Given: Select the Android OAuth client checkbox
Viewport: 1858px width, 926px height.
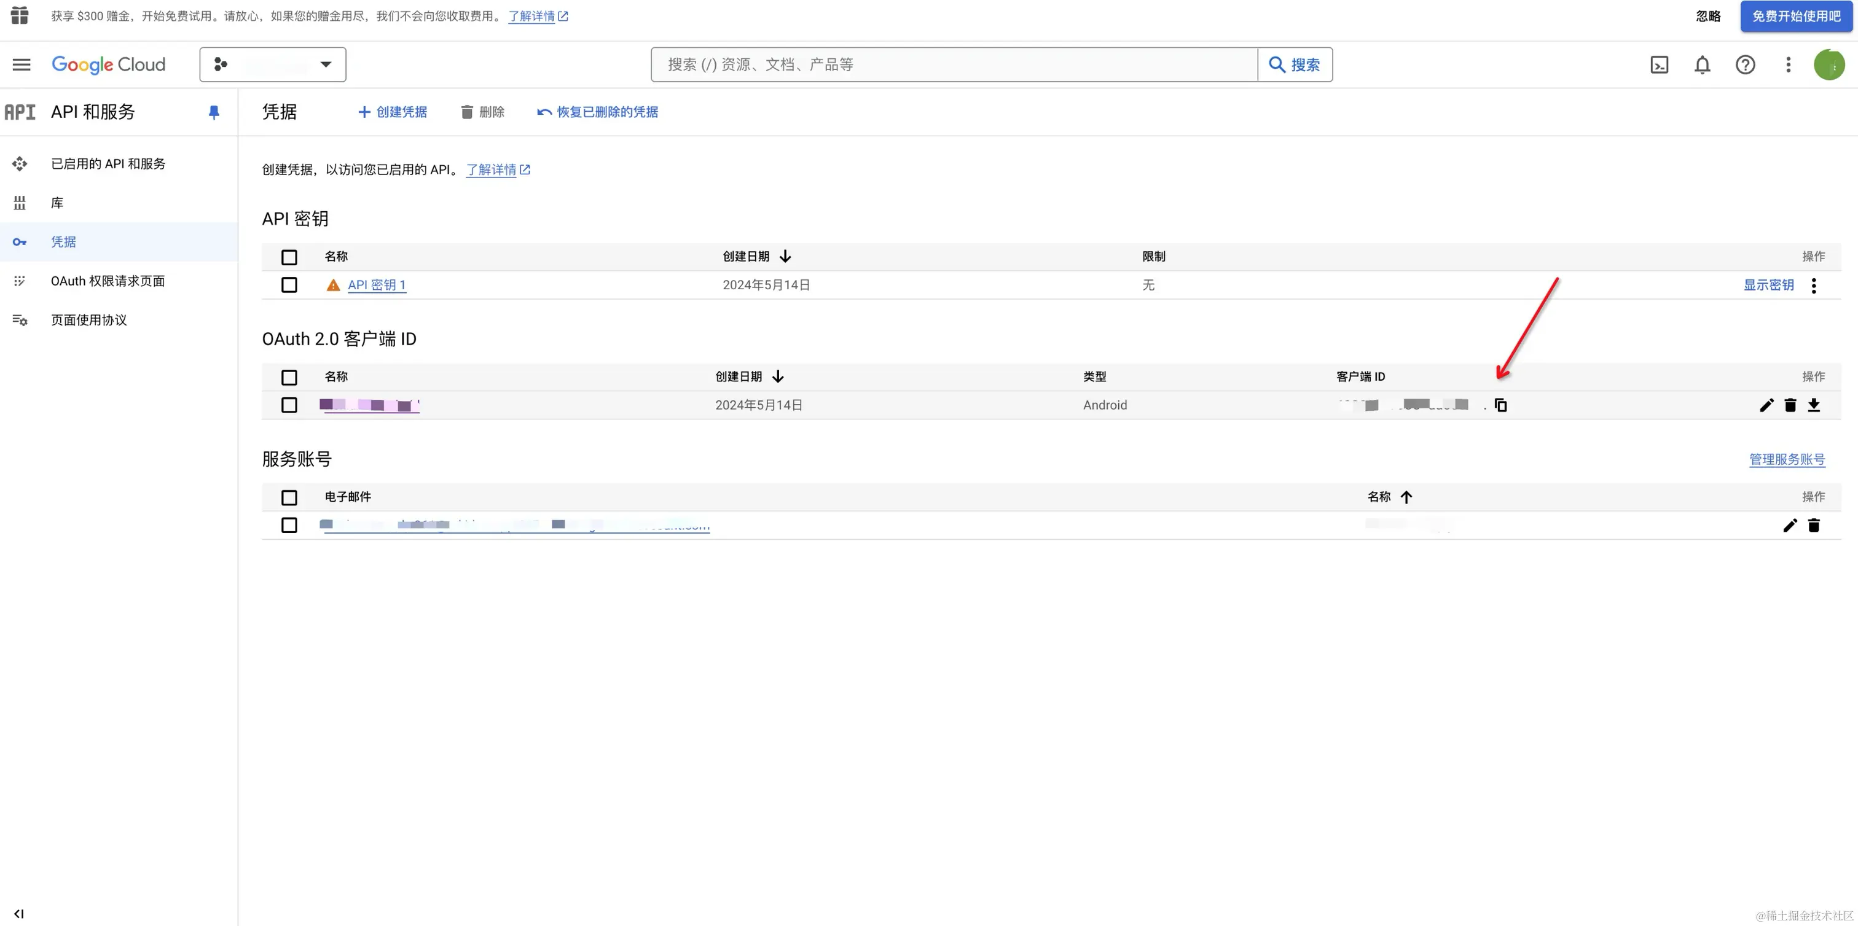Looking at the screenshot, I should (289, 405).
